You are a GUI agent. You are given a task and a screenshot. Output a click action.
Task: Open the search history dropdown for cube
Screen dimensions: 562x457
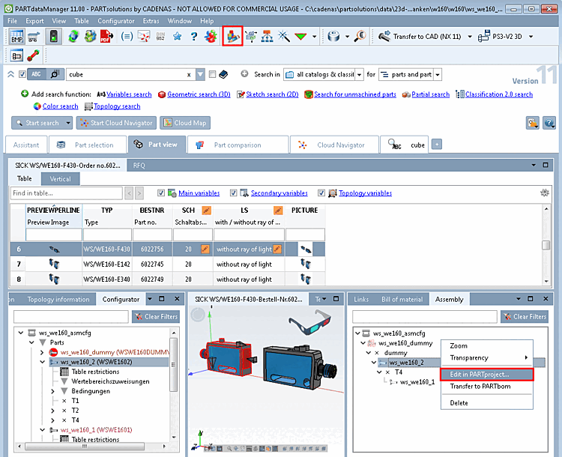point(200,75)
